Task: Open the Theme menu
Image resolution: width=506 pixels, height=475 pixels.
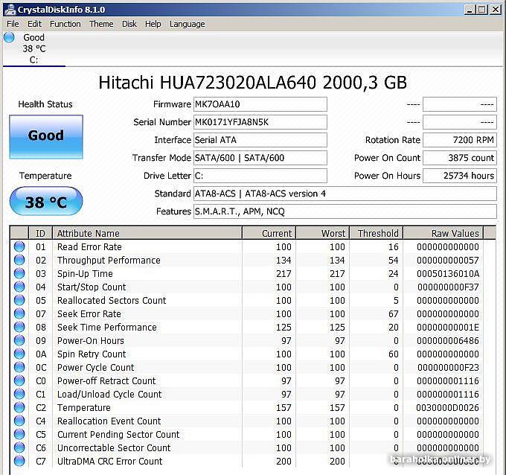Action: pos(101,24)
